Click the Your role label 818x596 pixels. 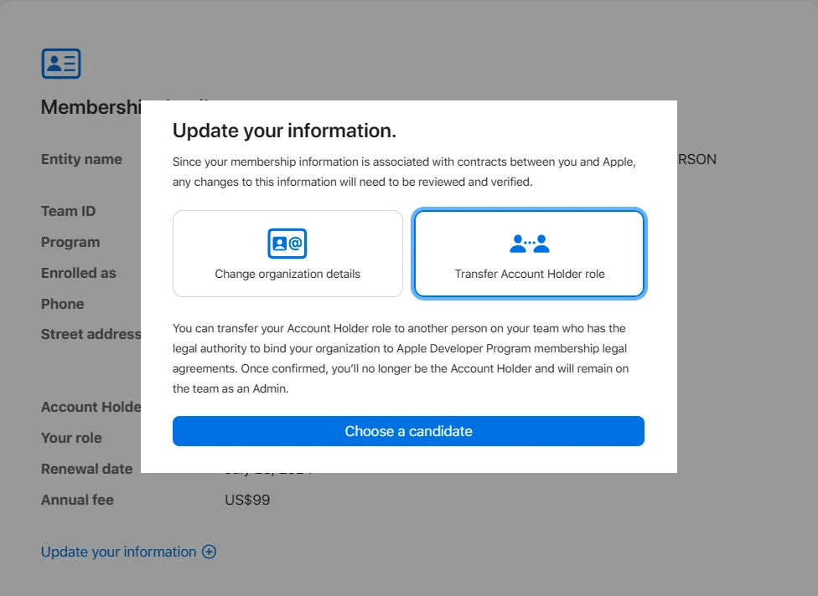click(71, 438)
